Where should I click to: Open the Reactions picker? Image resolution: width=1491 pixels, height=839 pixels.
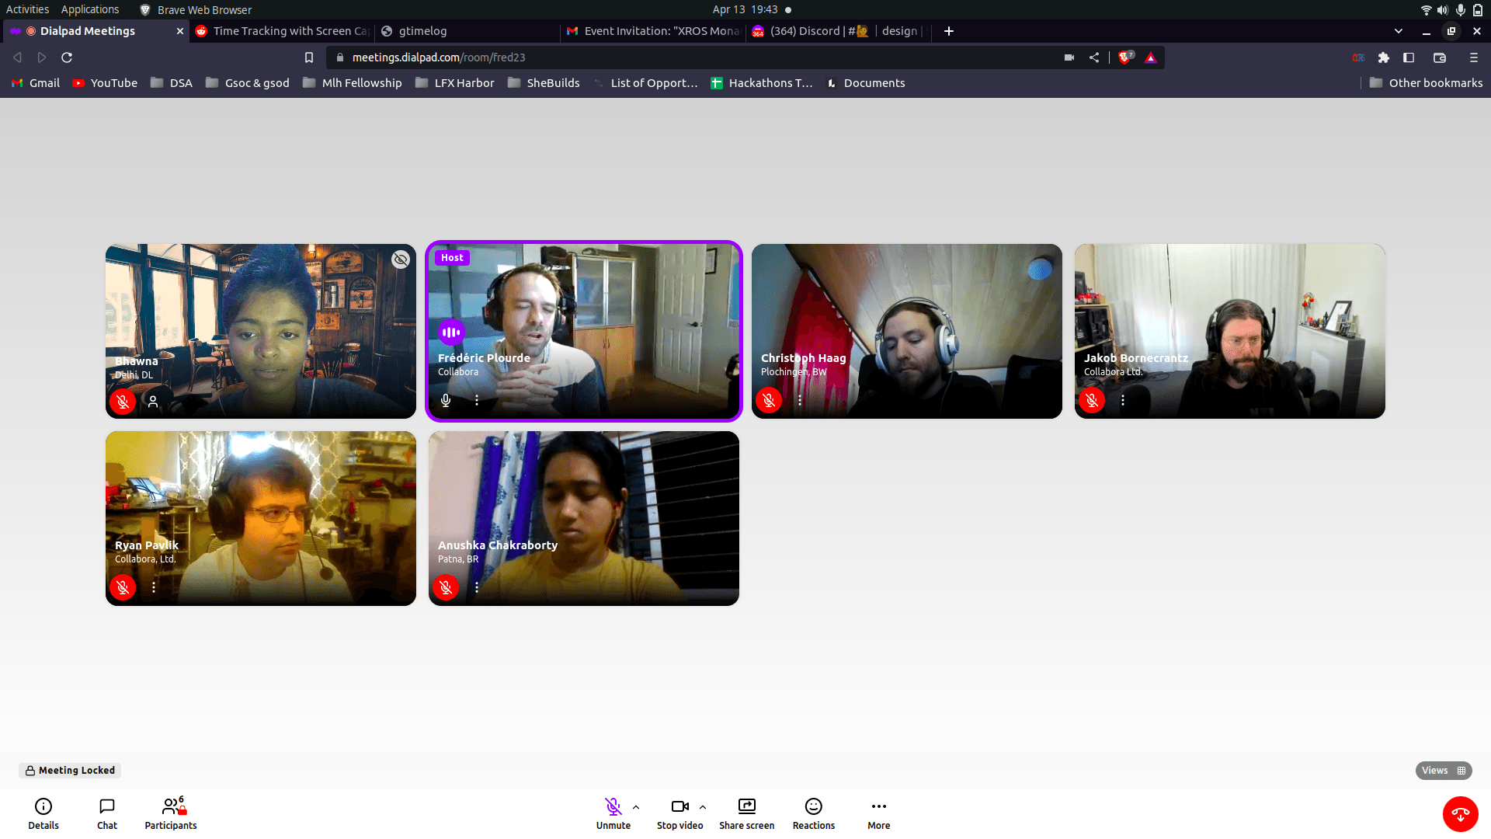click(x=814, y=813)
